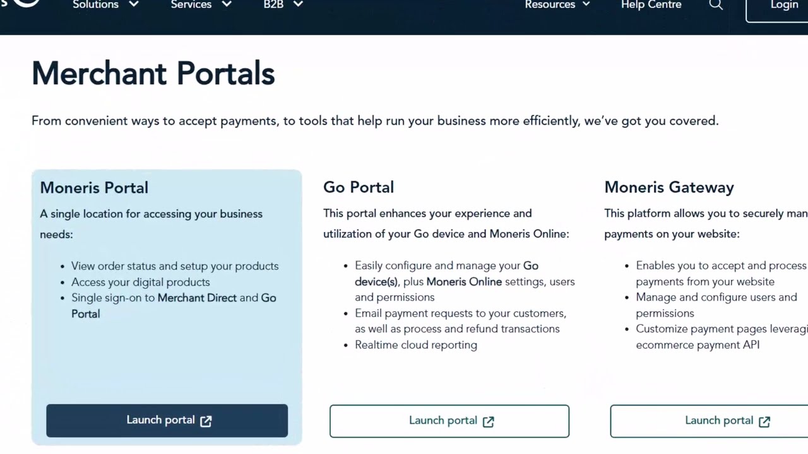Launch the Moneris Gateway portal
The image size is (808, 454).
[x=709, y=421]
